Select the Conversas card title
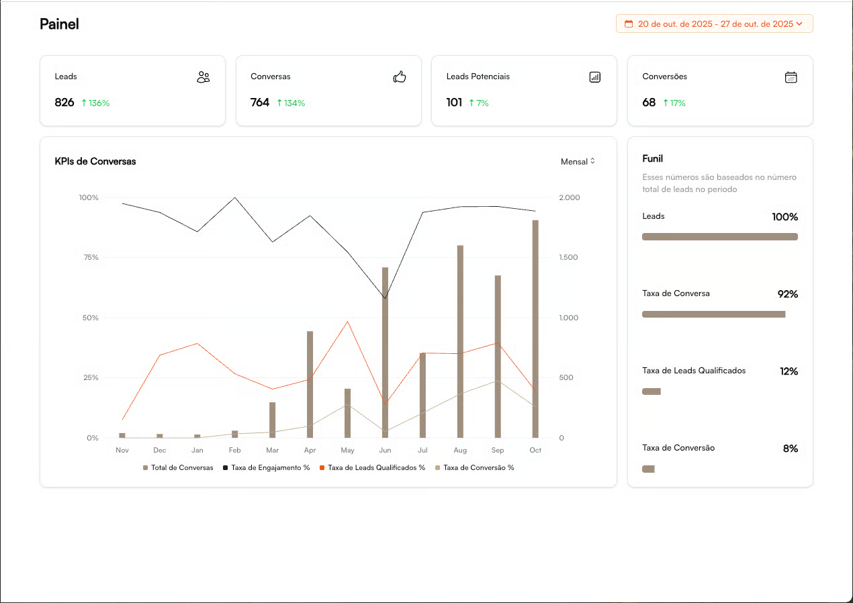The height and width of the screenshot is (603, 853). 270,77
